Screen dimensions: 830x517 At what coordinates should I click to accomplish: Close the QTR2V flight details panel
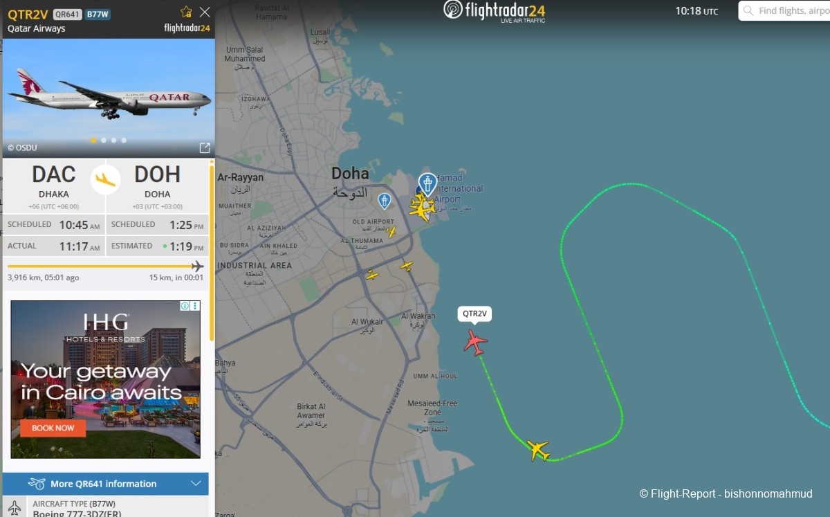pos(205,12)
